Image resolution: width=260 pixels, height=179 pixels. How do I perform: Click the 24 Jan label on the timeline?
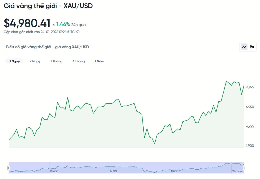(237, 171)
